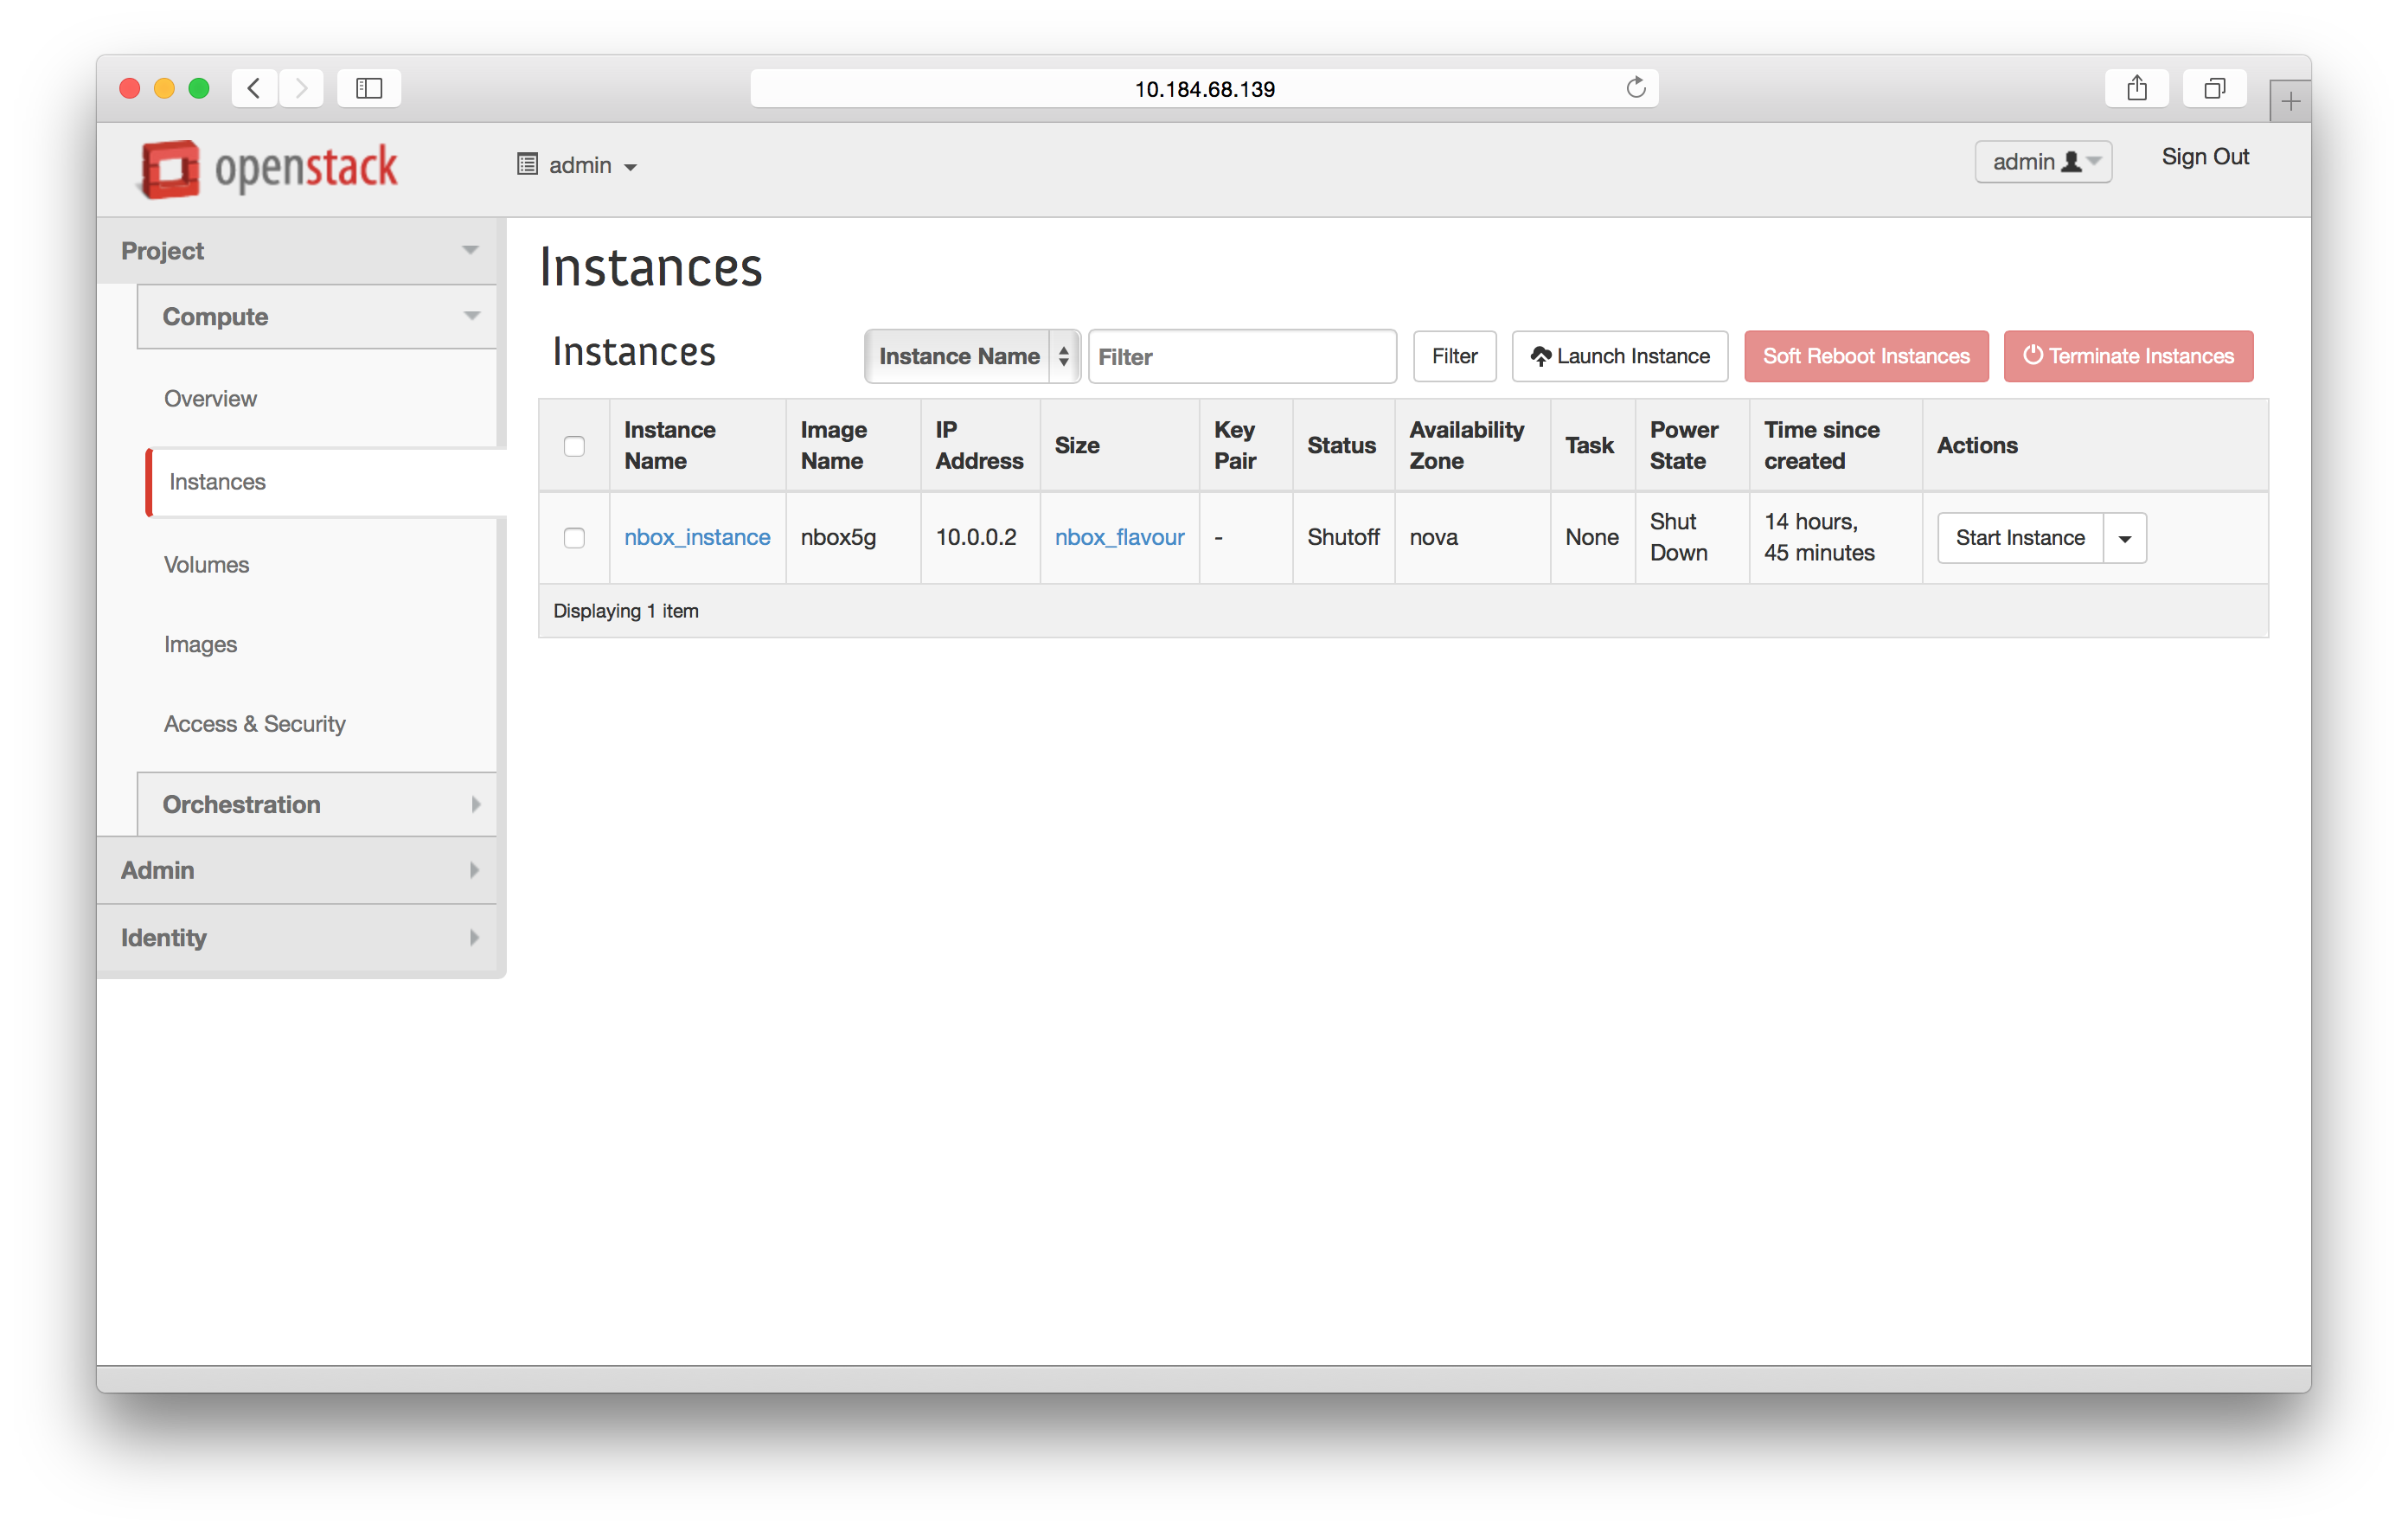2408x1531 pixels.
Task: Toggle the Safari sidebar button
Action: pos(369,88)
